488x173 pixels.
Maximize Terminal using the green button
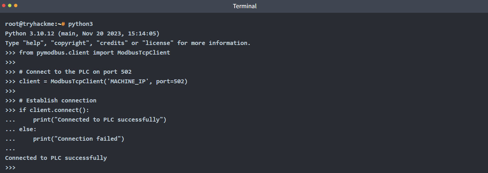(x=16, y=6)
